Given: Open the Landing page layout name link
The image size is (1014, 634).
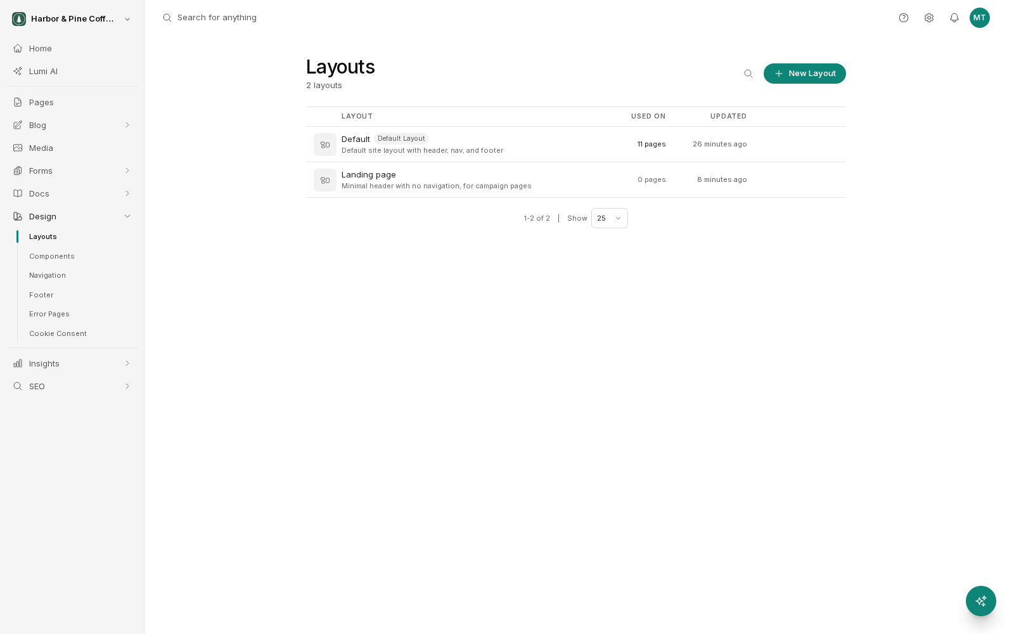Looking at the screenshot, I should 369,174.
